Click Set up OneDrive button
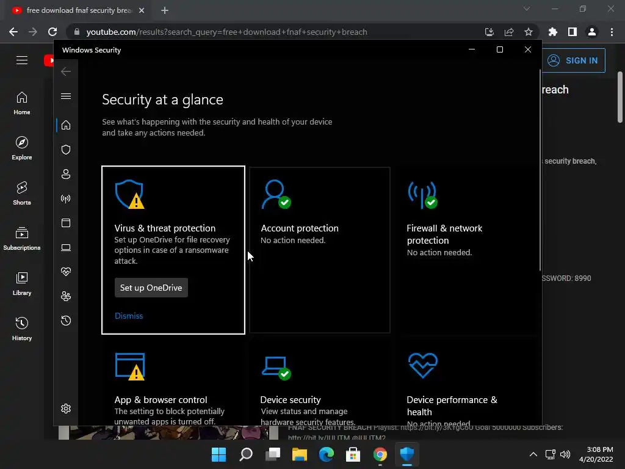Image resolution: width=625 pixels, height=469 pixels. coord(151,288)
